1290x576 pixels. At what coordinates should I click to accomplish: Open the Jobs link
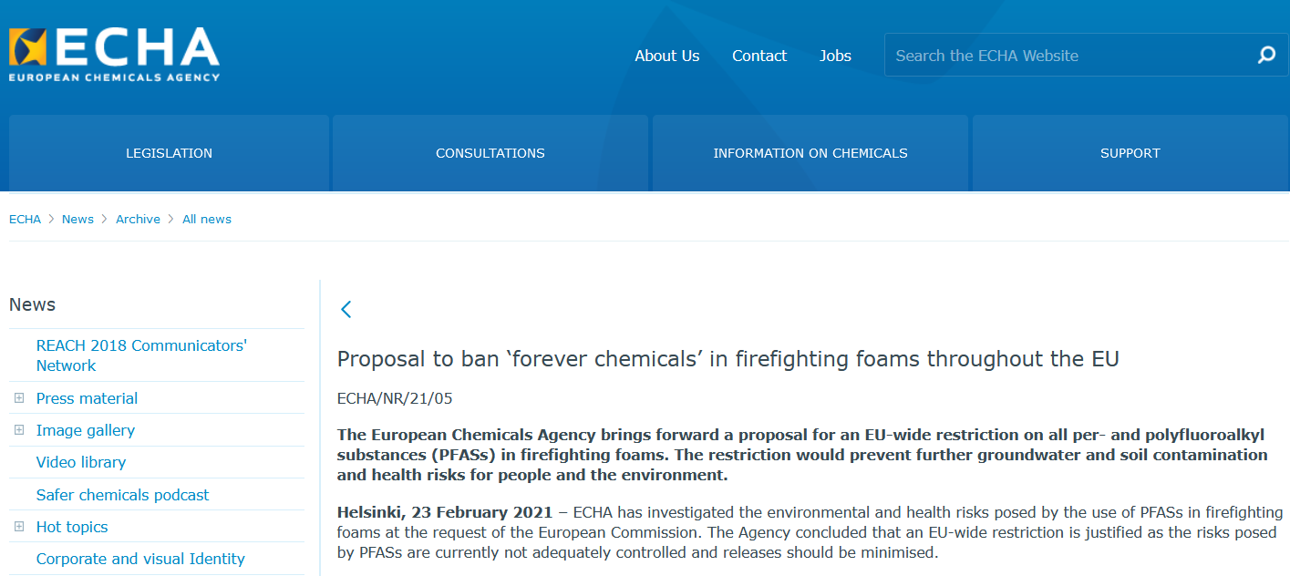pos(835,56)
